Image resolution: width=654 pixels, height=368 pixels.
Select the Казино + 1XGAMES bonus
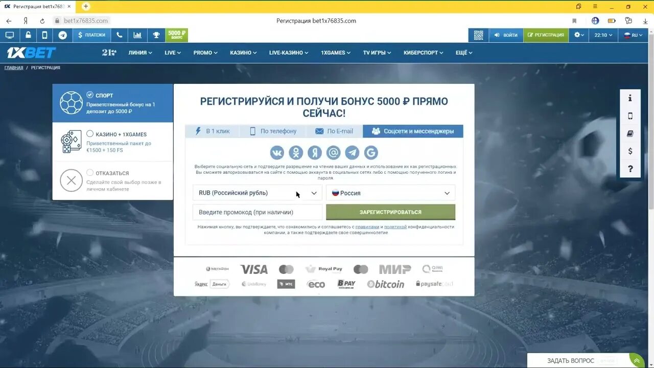(112, 142)
